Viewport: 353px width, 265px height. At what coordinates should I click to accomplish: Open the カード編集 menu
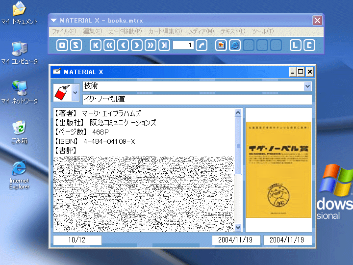(165, 31)
